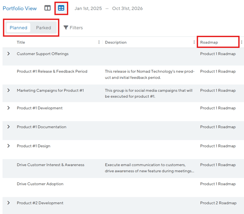Change the Jan 1st, 2025 start date
The width and height of the screenshot is (244, 214).
click(88, 9)
